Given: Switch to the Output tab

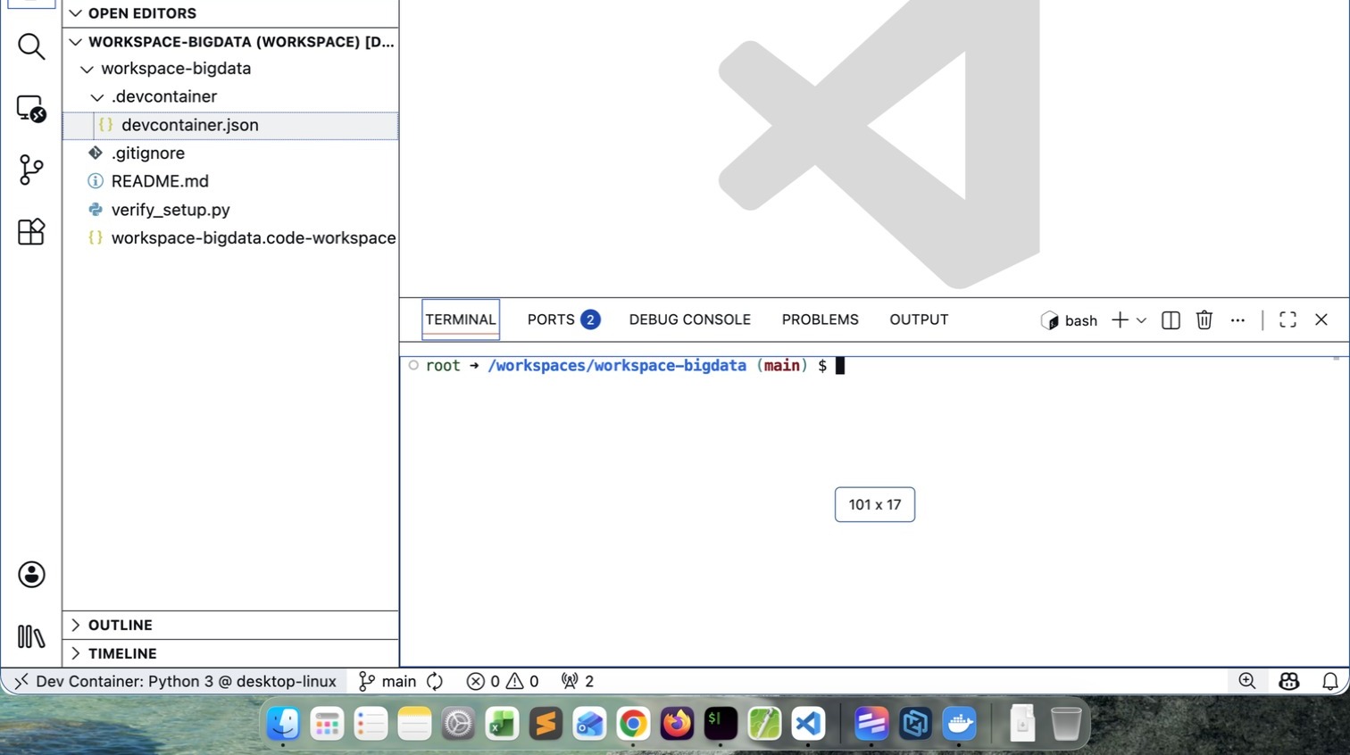Looking at the screenshot, I should [x=919, y=319].
